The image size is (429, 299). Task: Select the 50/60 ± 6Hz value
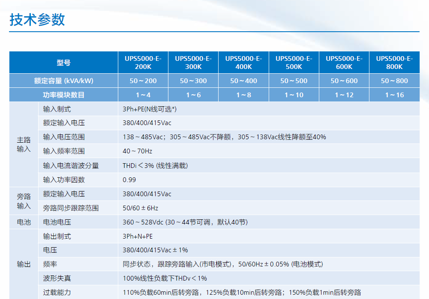[x=140, y=208]
